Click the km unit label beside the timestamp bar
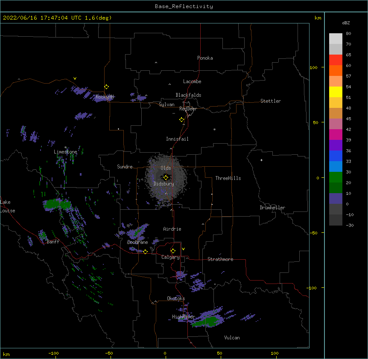 318,18
